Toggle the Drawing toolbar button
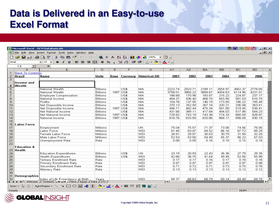This screenshot has width=279, height=209. click(x=144, y=57)
